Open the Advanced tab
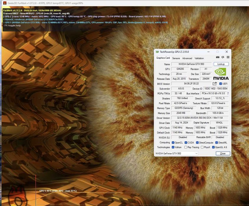 coord(187,58)
